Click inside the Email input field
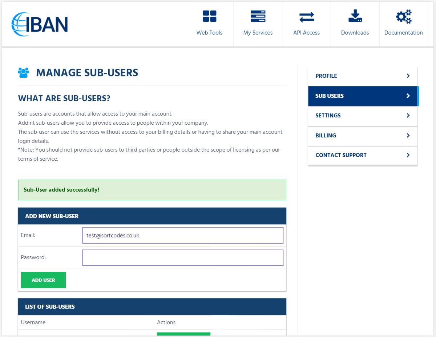436x337 pixels. pos(183,235)
